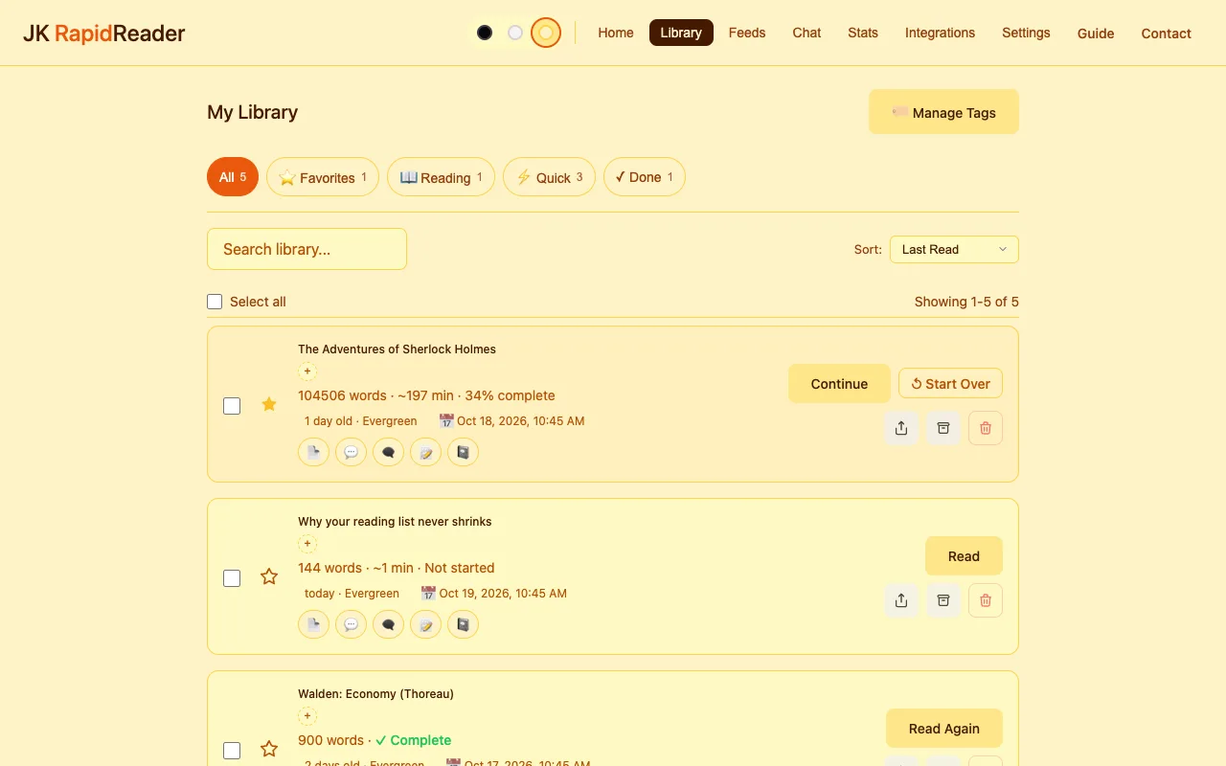Click Read Again for Walden: Economy
Viewport: 1226px width, 766px height.
[x=943, y=729]
